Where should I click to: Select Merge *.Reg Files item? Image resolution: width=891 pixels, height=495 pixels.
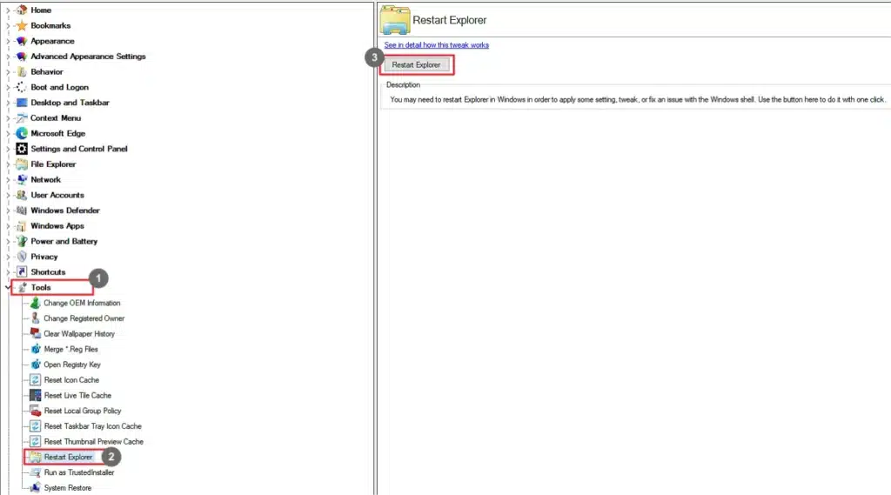(71, 349)
